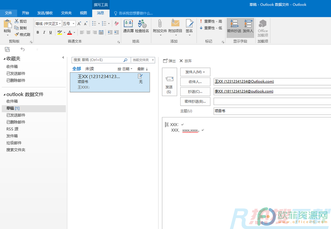Switch to the View (视图) tab
The image size is (331, 229).
[83, 13]
